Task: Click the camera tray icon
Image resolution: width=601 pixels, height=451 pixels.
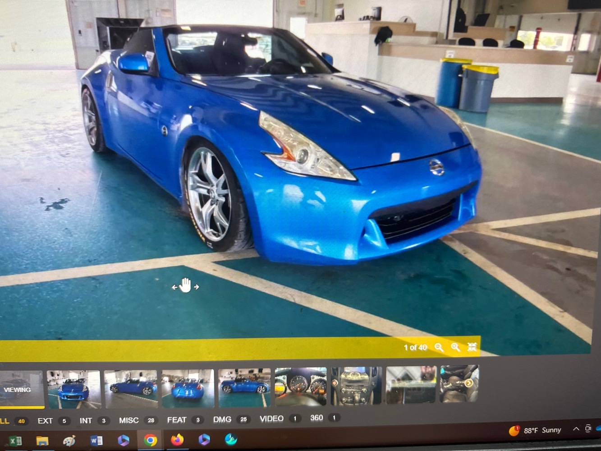Action: coord(588,428)
